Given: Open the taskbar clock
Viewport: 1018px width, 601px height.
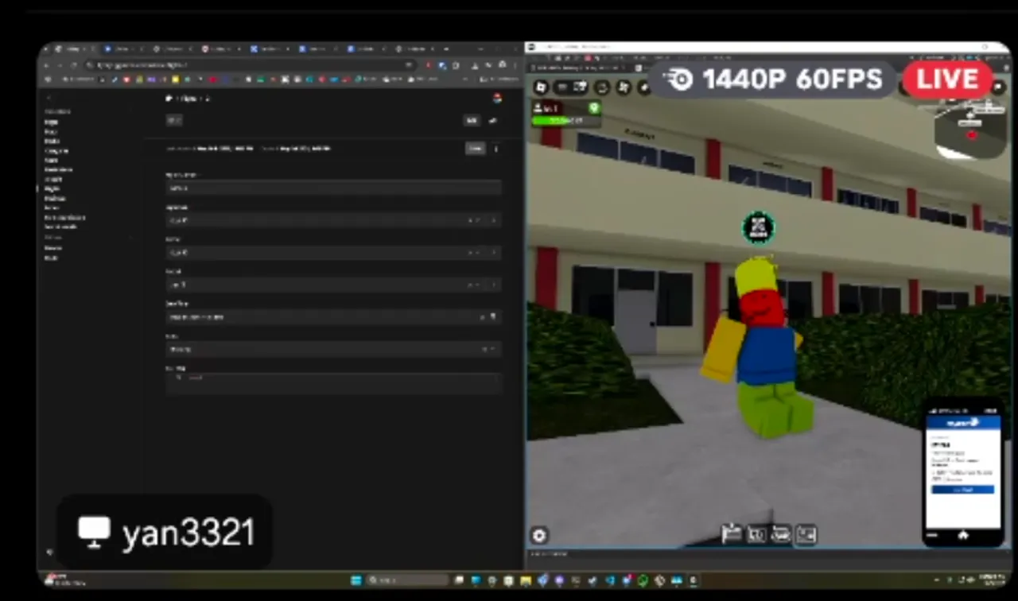Looking at the screenshot, I should click(992, 580).
